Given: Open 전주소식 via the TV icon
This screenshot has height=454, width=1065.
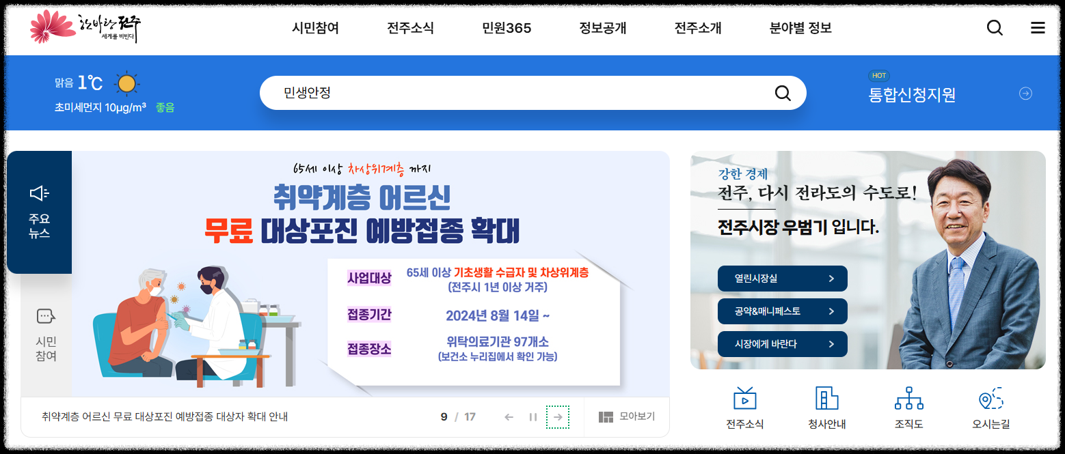Looking at the screenshot, I should pos(744,403).
